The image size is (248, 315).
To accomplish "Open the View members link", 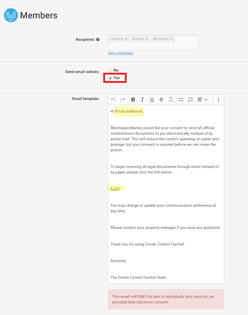I will (x=120, y=53).
